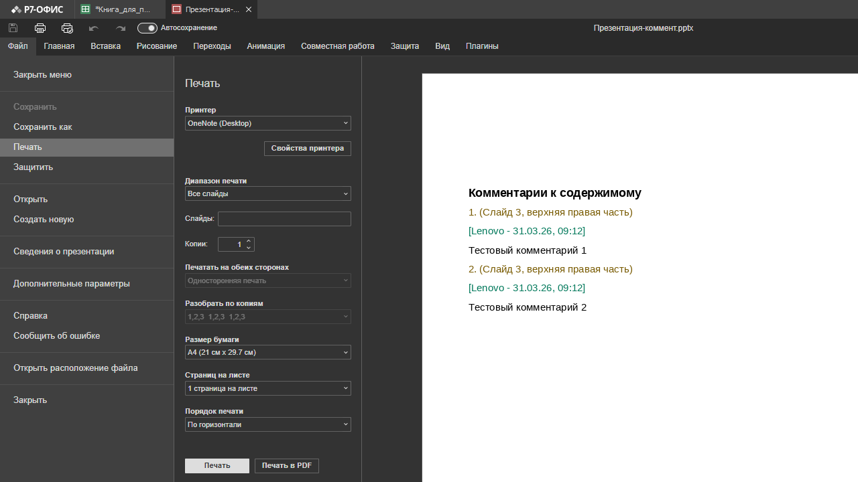The image size is (858, 482).
Task: Close the Презентация document tab
Action: pyautogui.click(x=249, y=9)
